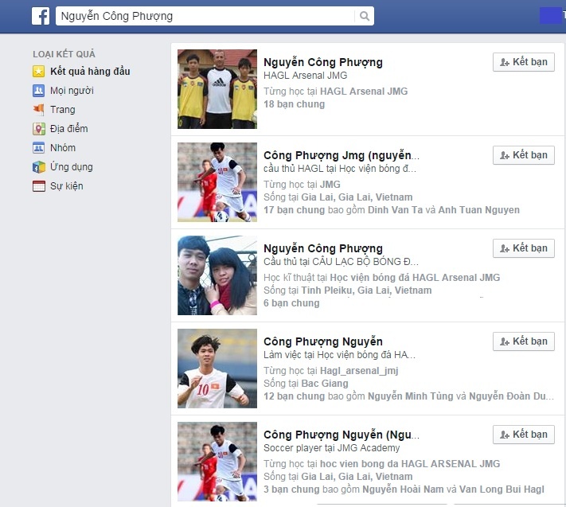Click the map pin icon for Địa điểm
The image size is (566, 507).
coord(39,129)
